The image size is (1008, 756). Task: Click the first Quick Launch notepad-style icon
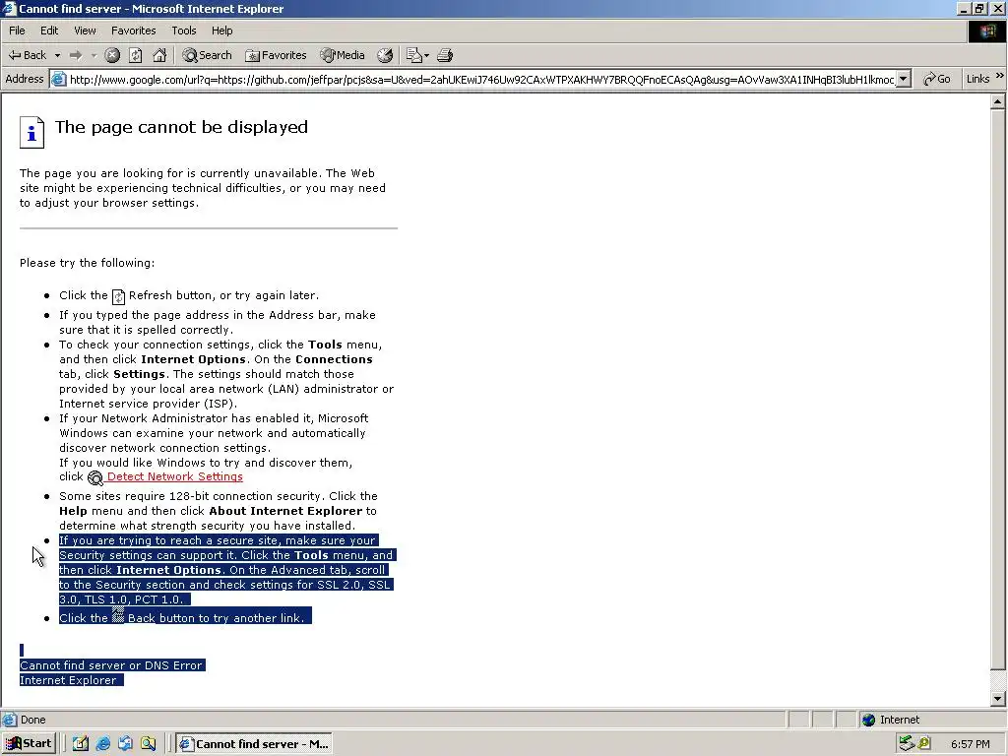[x=81, y=744]
